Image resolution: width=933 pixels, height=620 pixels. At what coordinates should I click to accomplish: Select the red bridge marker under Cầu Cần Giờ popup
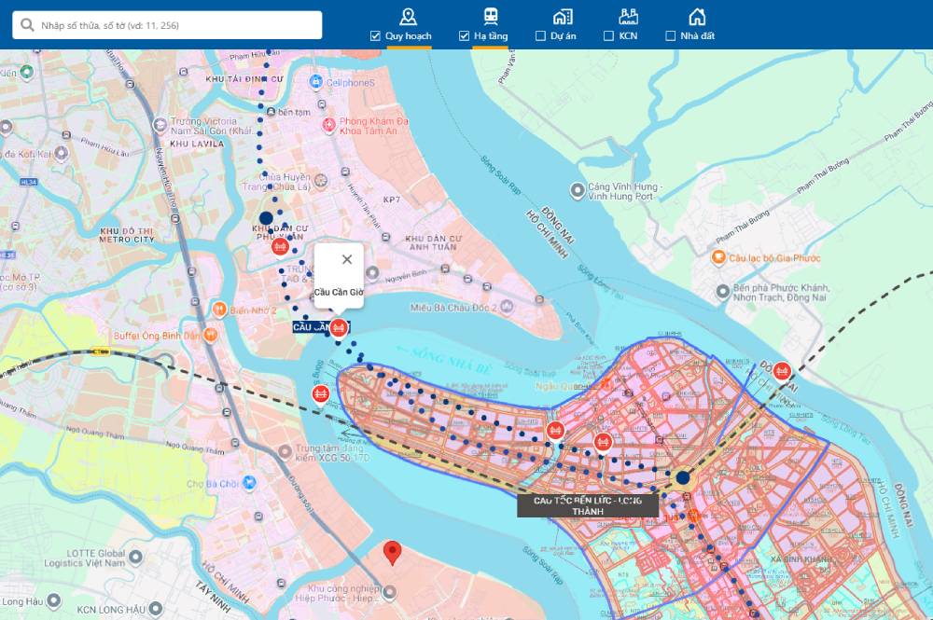[339, 327]
